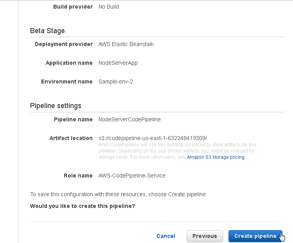Click the s3://codepipeline-us-east-1 artifact location text
Image resolution: width=293 pixels, height=243 pixels.
click(153, 138)
